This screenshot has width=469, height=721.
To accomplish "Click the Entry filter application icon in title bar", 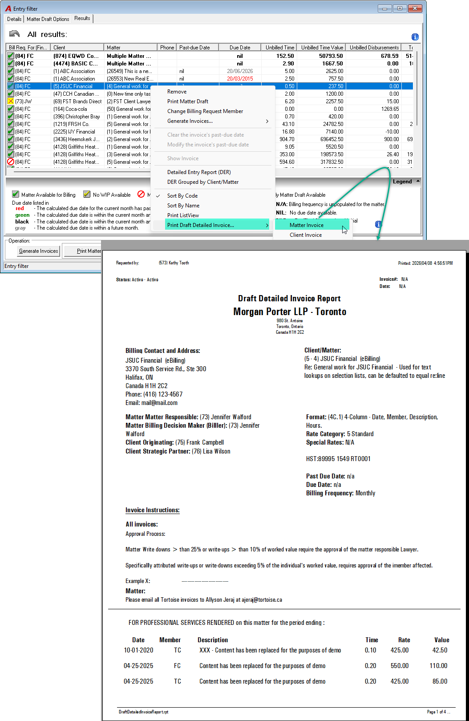I will pos(8,8).
